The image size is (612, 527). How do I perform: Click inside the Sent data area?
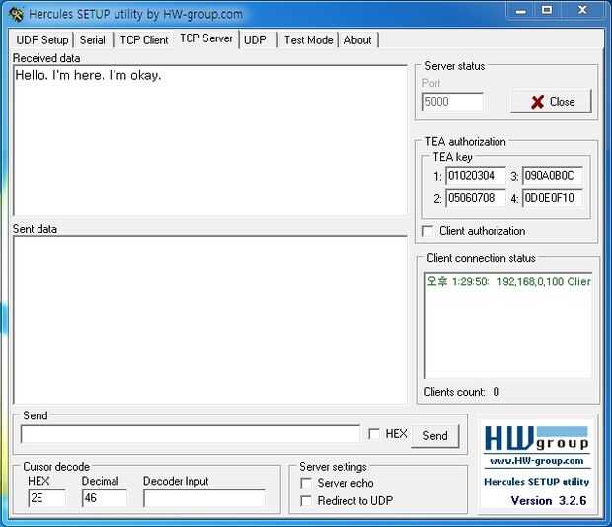210,320
